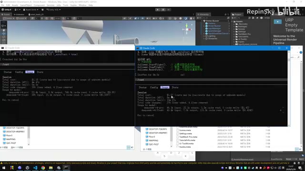This screenshot has height=171, width=305.
Task: Open Status tab in left Claude Code window
Action: coord(8,72)
